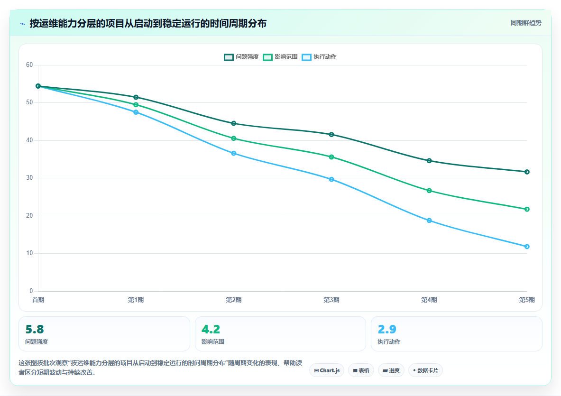Click the 问题强度 data point at 第5期

527,172
